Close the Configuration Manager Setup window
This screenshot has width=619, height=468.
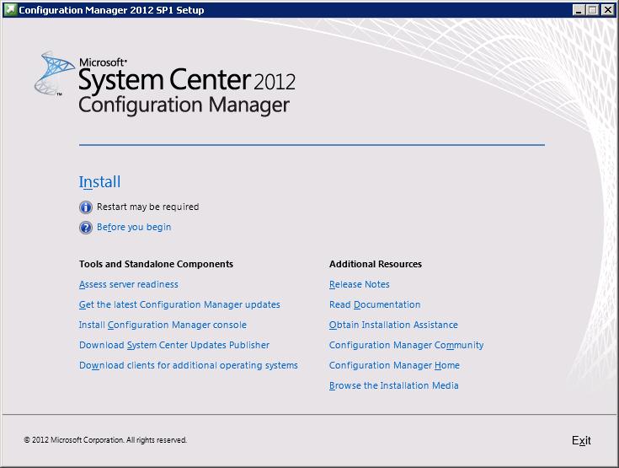coord(607,10)
